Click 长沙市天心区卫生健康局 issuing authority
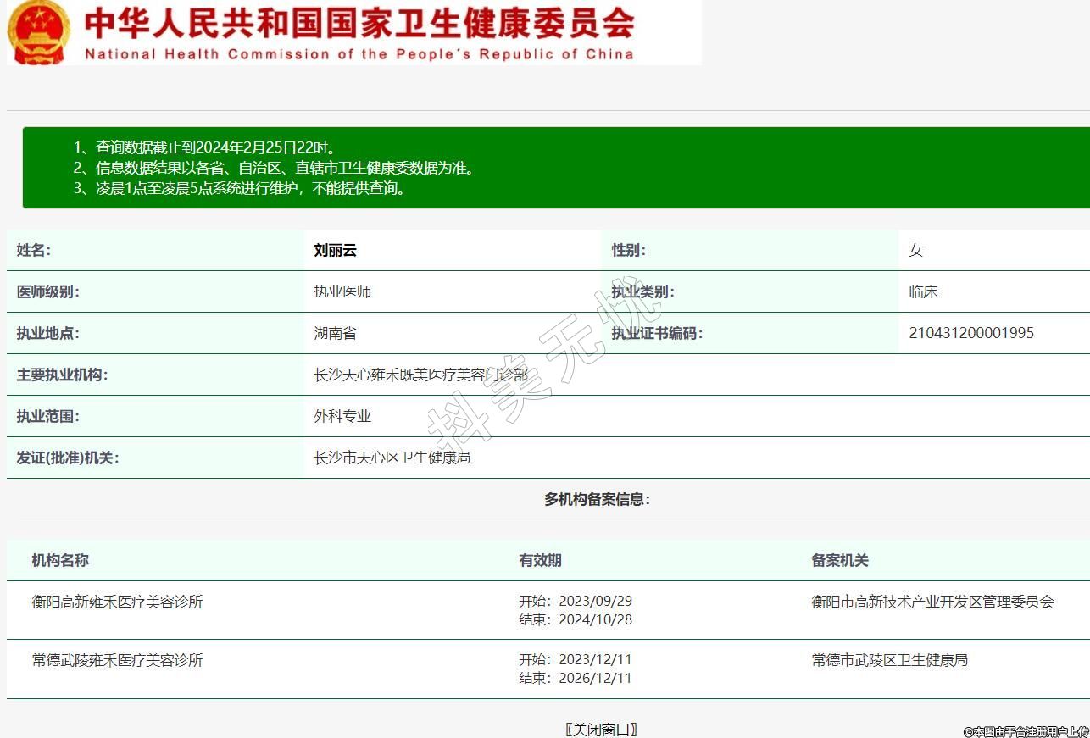 (x=392, y=458)
